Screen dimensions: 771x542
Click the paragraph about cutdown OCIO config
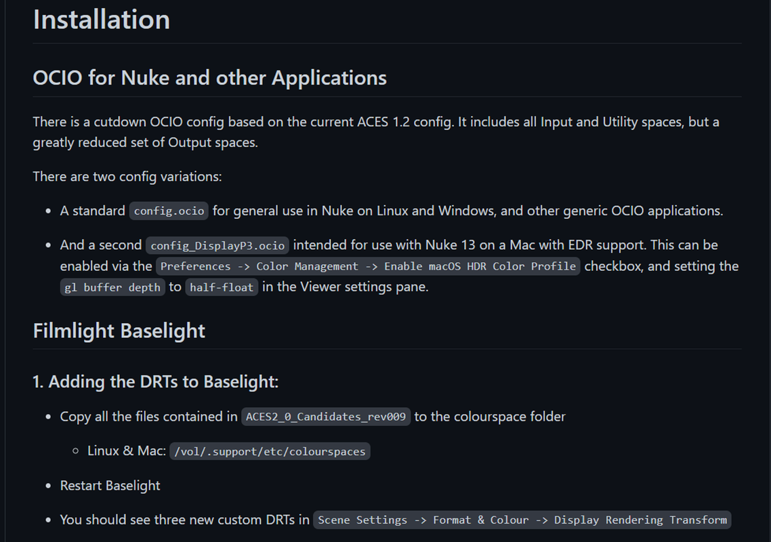click(376, 132)
